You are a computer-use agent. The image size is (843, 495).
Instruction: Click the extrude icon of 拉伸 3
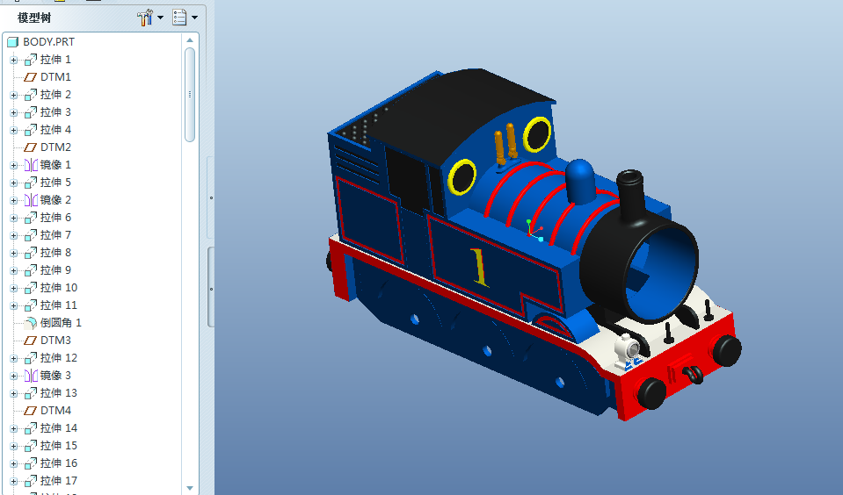point(31,112)
